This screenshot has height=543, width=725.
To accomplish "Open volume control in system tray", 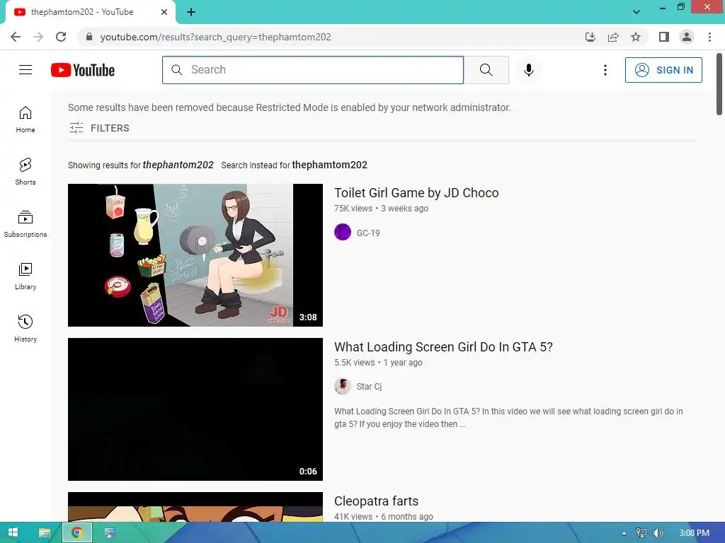I will point(658,533).
